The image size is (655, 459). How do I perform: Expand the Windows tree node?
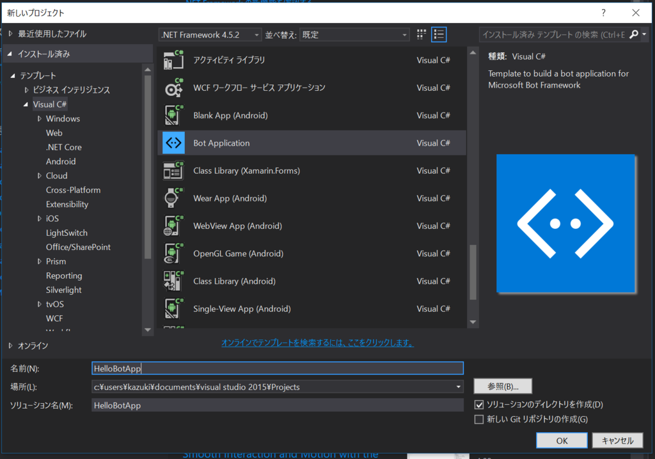pyautogui.click(x=39, y=119)
